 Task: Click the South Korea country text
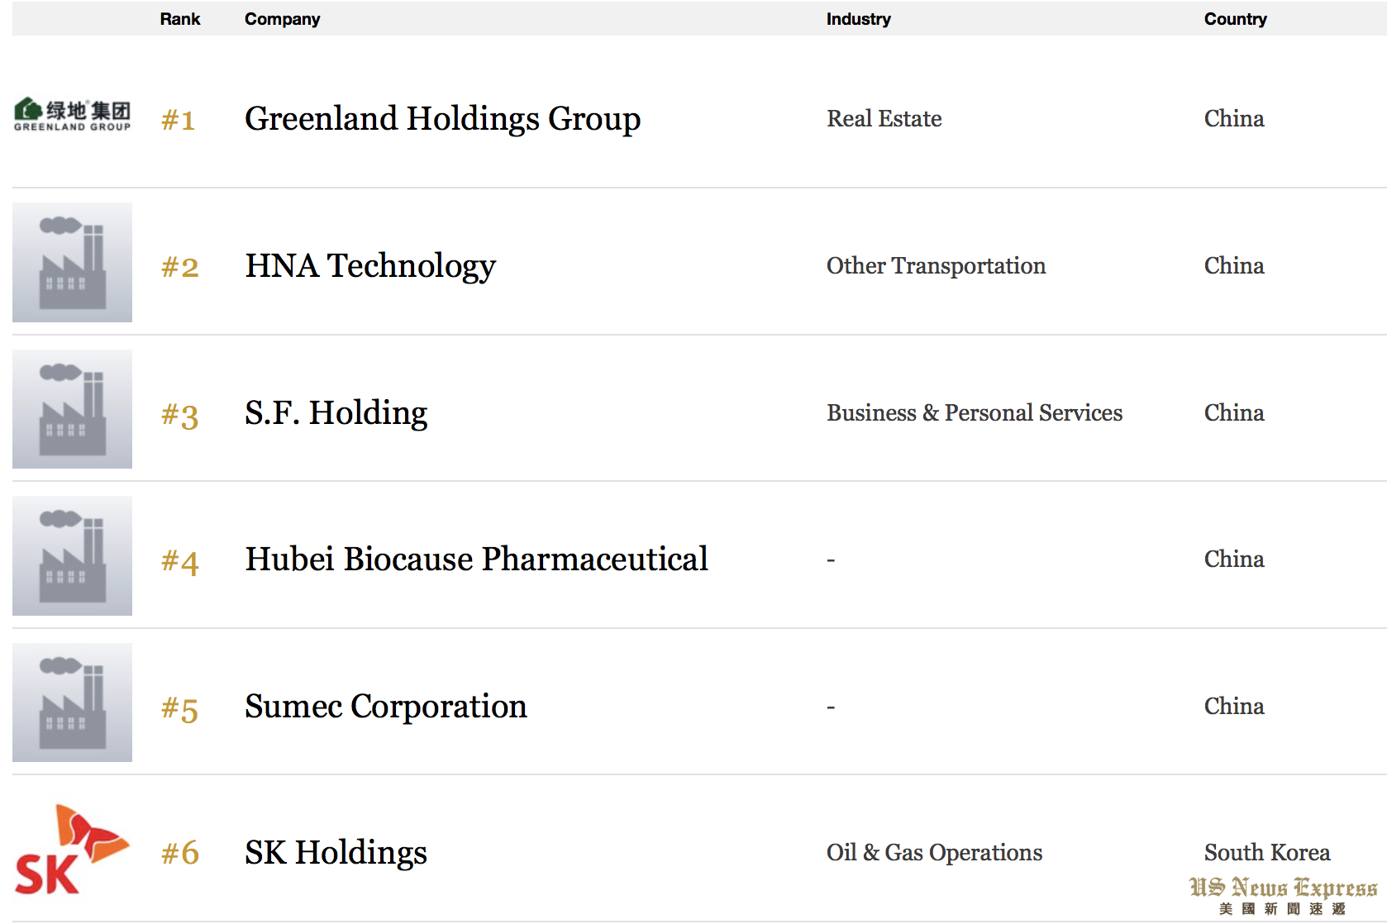pos(1266,853)
